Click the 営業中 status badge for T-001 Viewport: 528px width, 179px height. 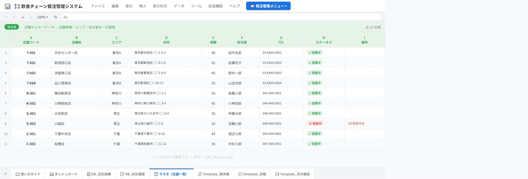click(315, 53)
